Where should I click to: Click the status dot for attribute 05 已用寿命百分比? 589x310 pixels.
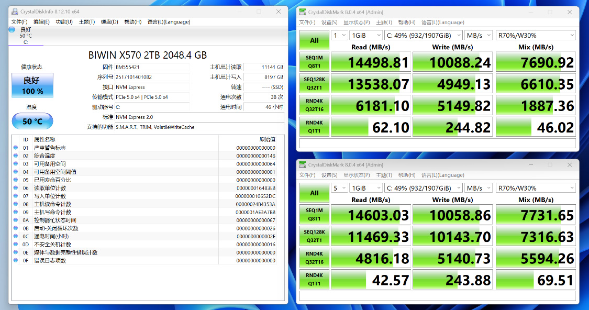tap(16, 180)
